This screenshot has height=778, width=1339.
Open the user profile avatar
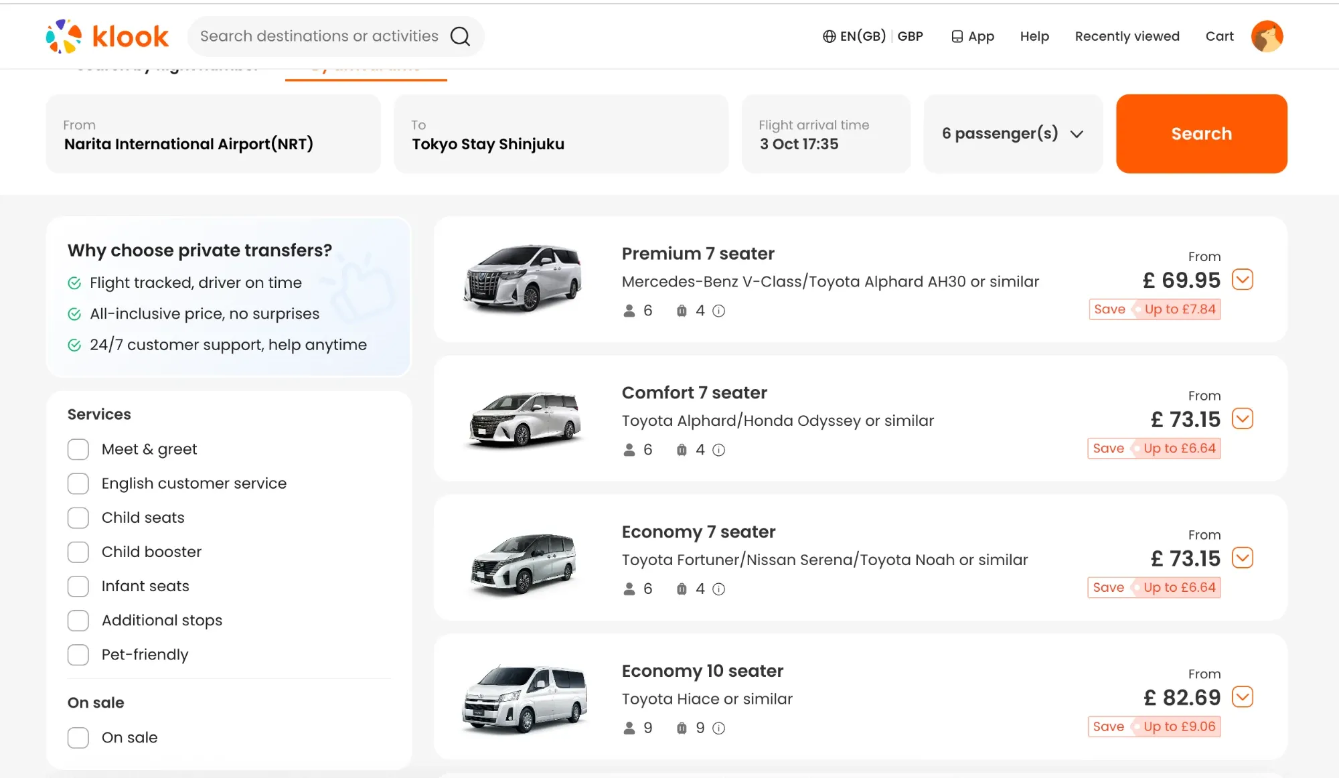[1267, 36]
